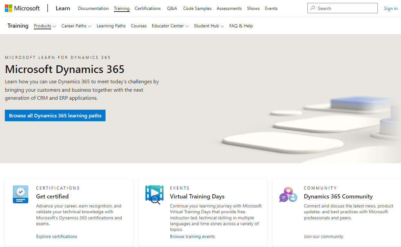Open the Shows nav item
This screenshot has width=401, height=247.
coord(253,9)
